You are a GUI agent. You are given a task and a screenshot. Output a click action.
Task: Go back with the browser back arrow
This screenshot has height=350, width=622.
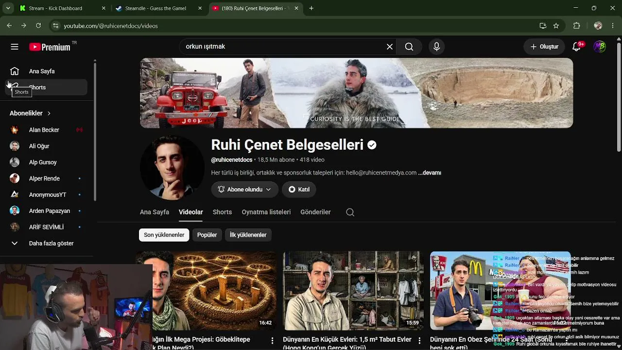click(x=9, y=26)
